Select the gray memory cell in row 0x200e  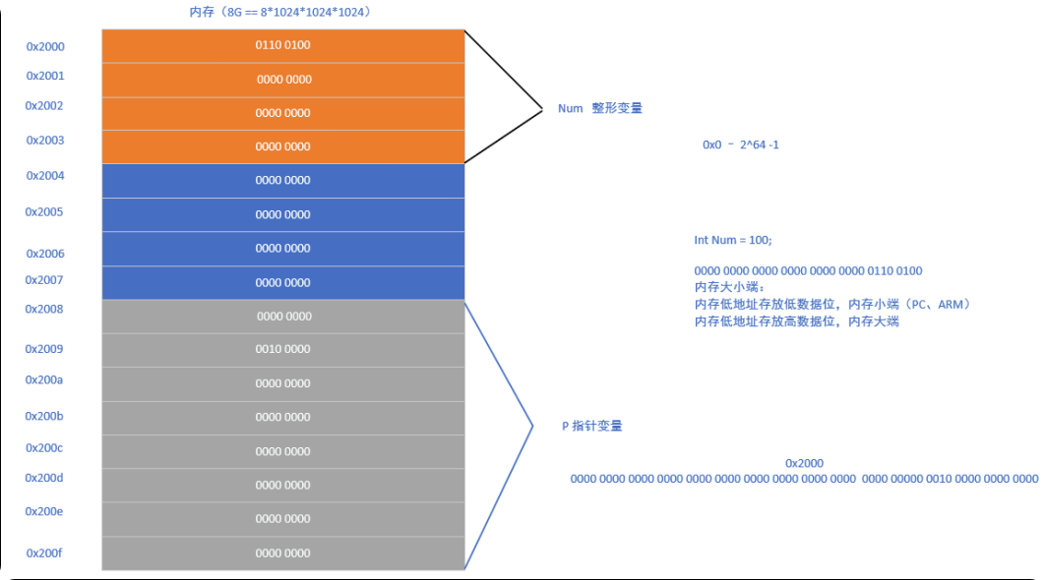pyautogui.click(x=283, y=519)
